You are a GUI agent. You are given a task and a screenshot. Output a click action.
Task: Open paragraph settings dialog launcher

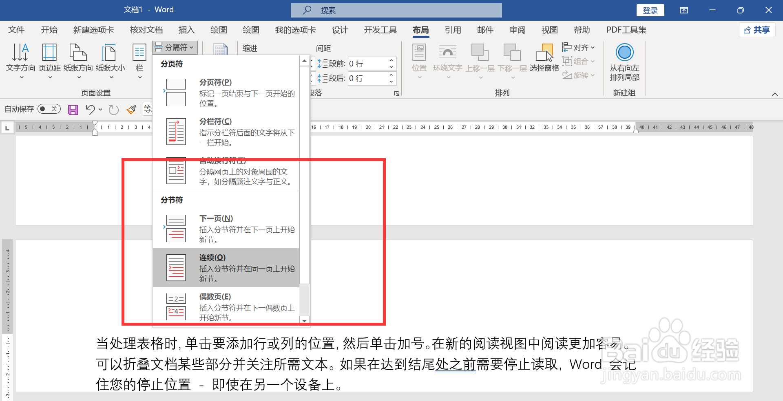point(396,93)
